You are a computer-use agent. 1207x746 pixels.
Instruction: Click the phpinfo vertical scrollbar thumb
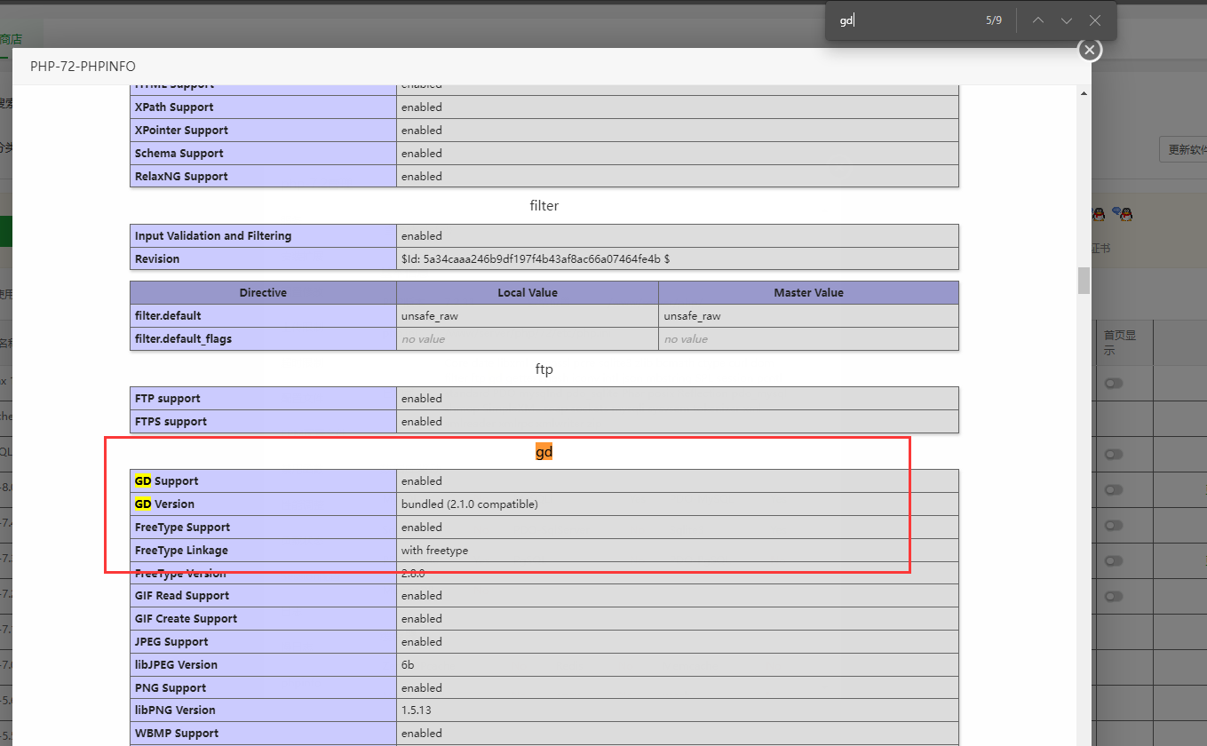pos(1084,280)
